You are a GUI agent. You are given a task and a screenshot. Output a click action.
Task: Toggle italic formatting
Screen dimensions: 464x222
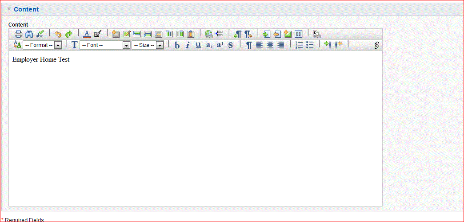[x=188, y=45]
